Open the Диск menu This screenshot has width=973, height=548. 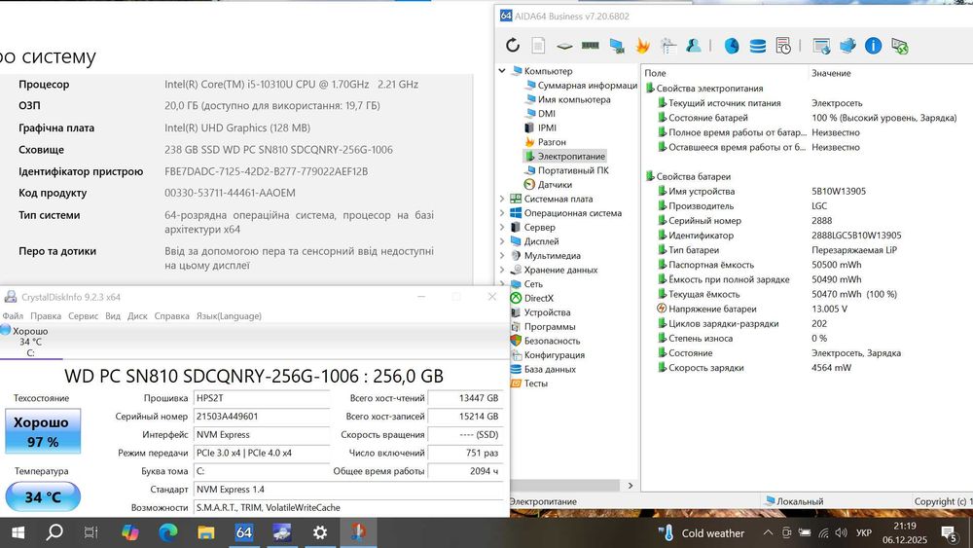coord(137,316)
